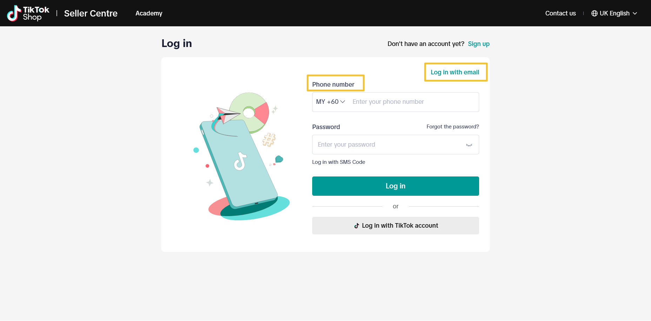Click the Log in page heading

pos(176,44)
